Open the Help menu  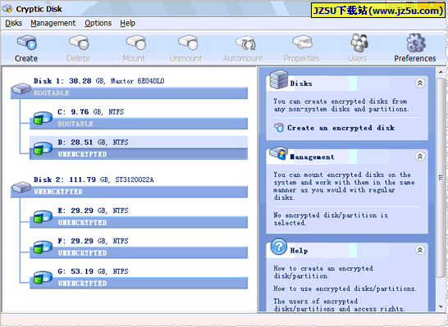[x=127, y=23]
